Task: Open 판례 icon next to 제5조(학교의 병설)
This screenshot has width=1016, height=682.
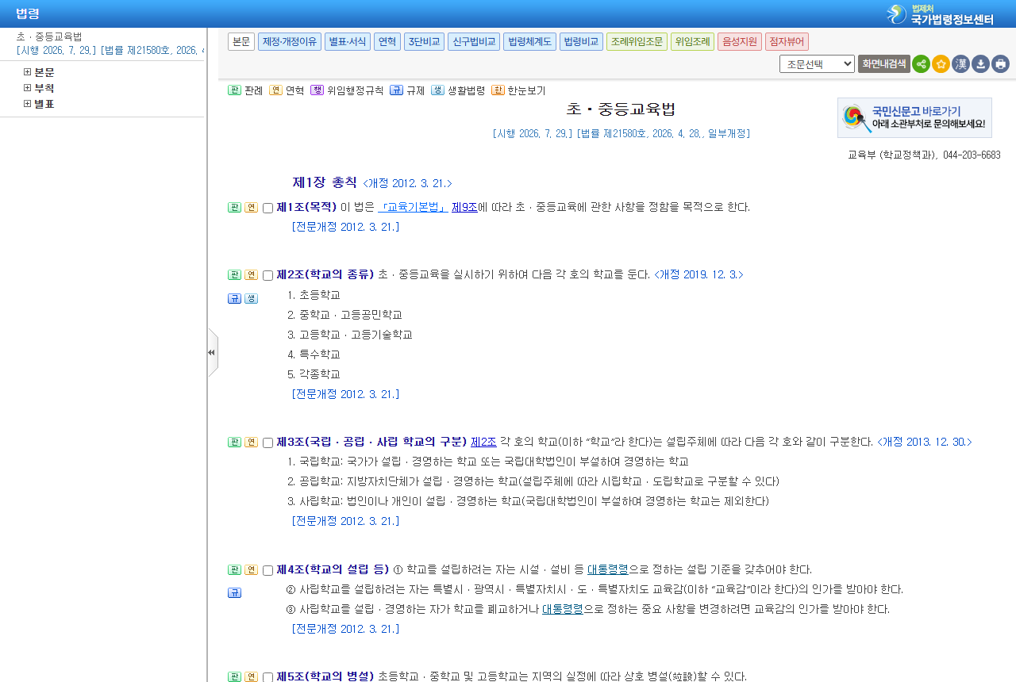Action: [234, 677]
